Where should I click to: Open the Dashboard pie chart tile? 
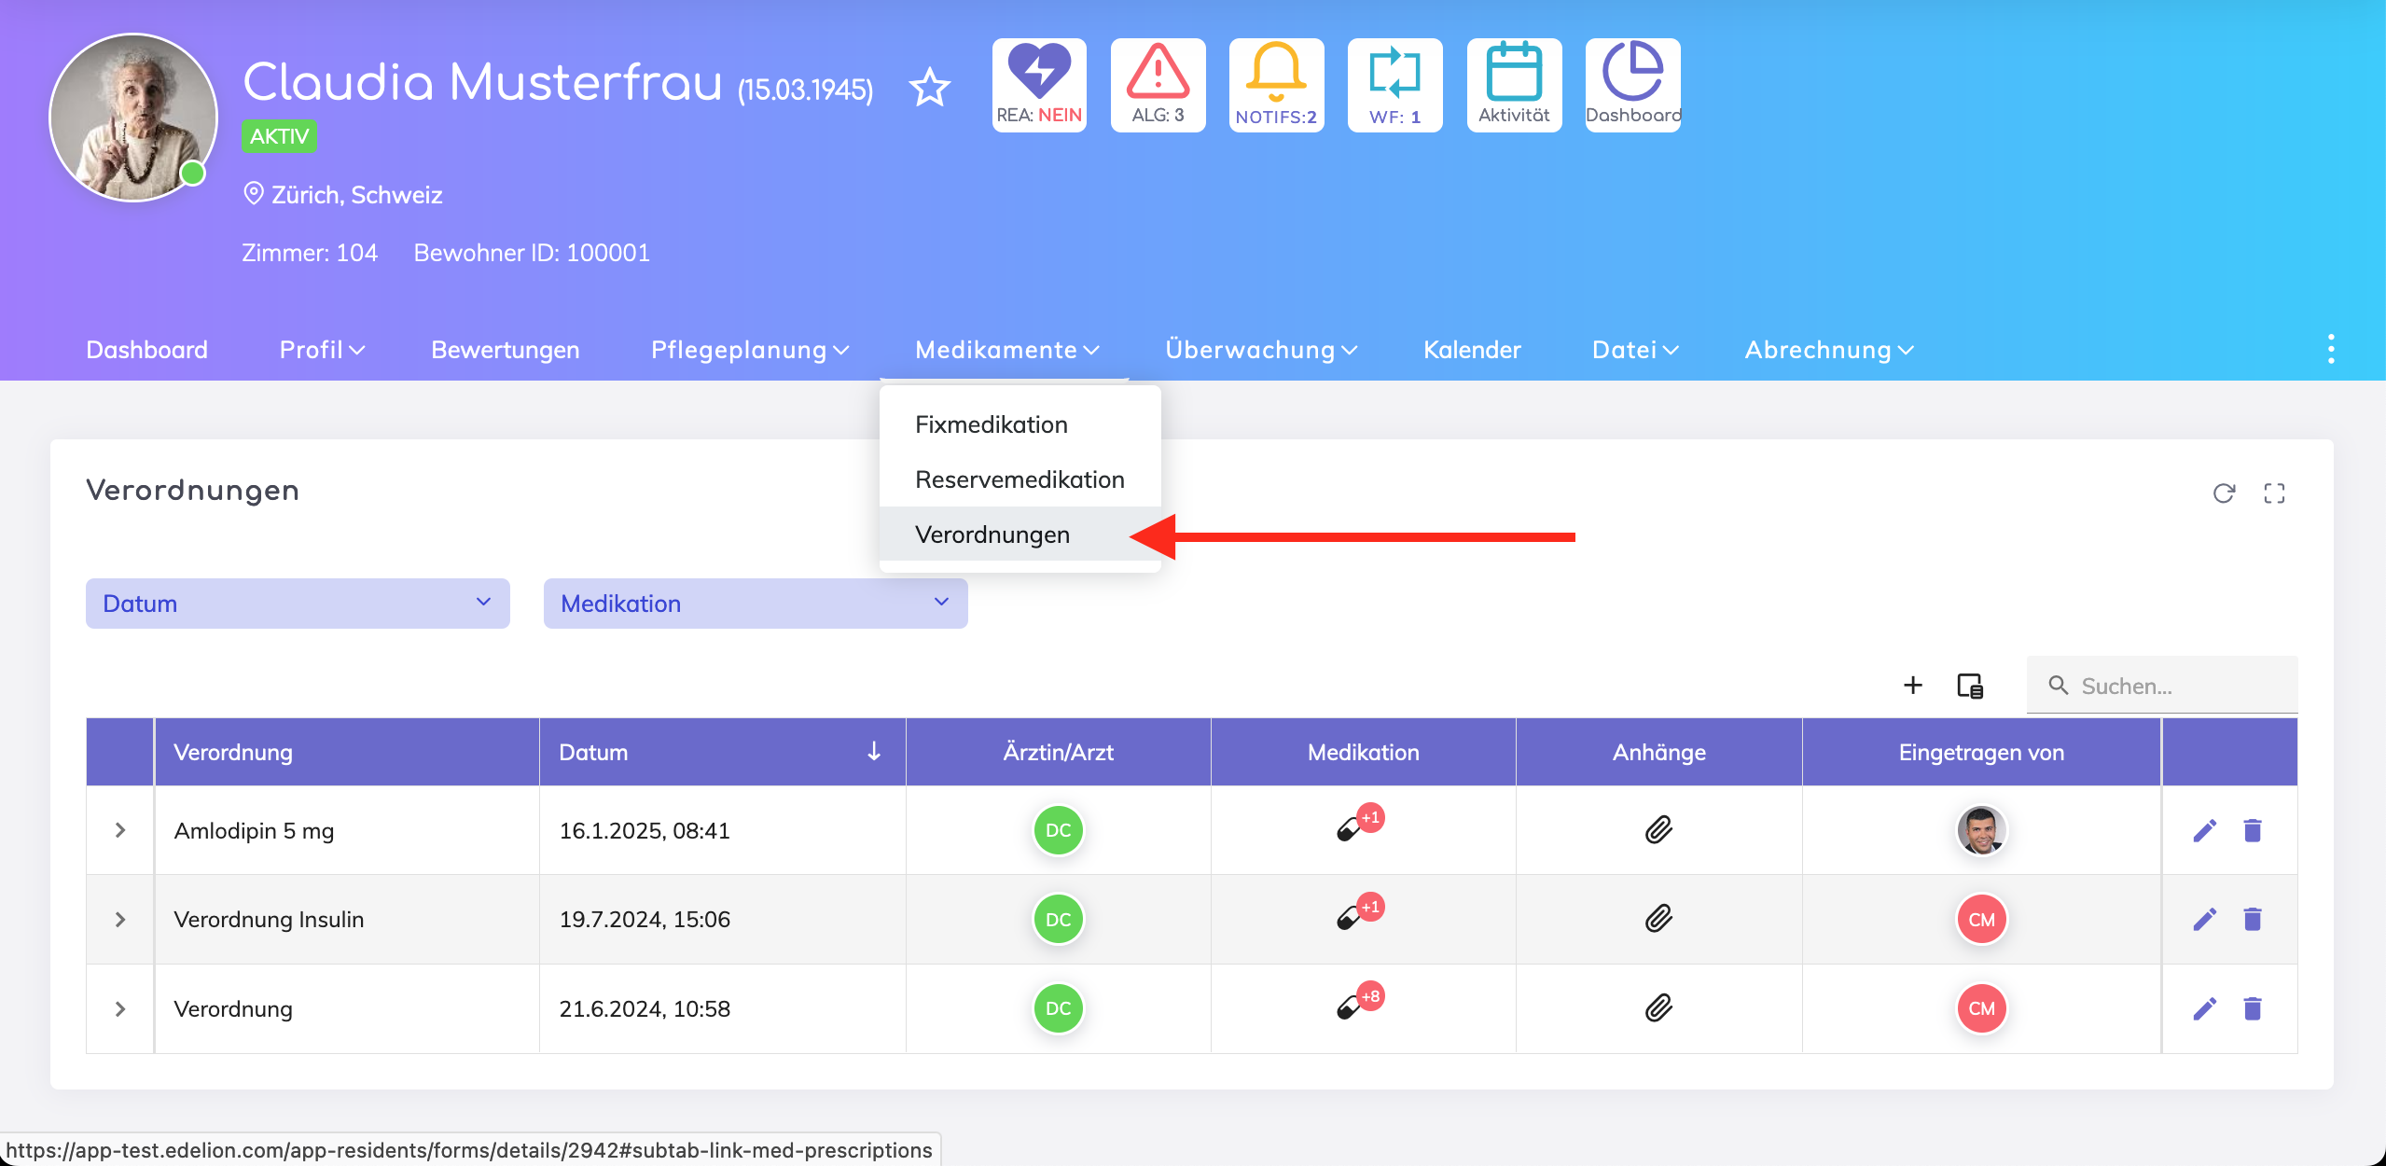click(x=1632, y=85)
